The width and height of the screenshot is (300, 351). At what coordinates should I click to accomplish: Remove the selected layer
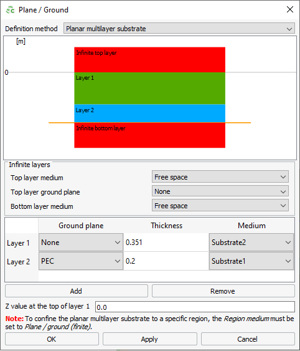click(x=223, y=291)
